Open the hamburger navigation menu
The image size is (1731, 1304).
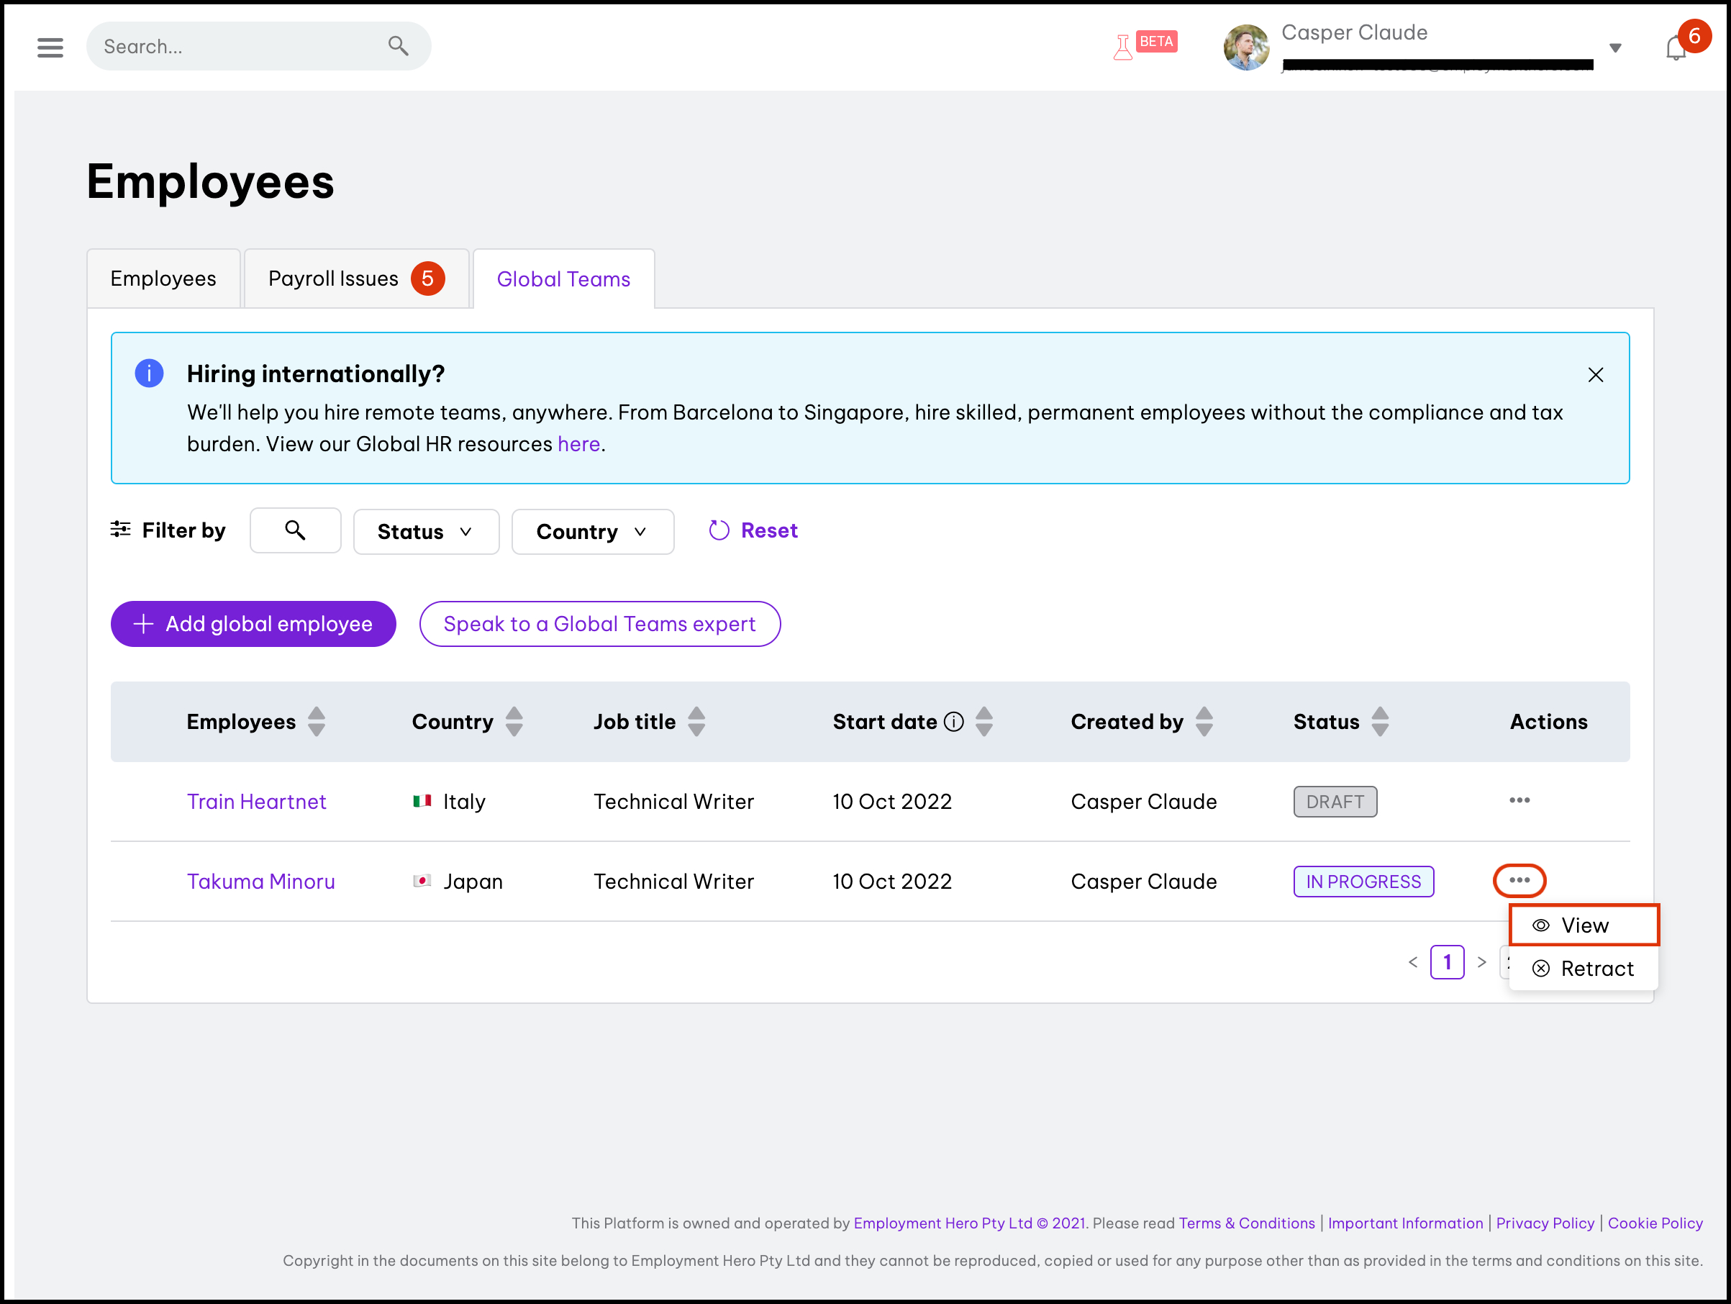click(x=50, y=47)
